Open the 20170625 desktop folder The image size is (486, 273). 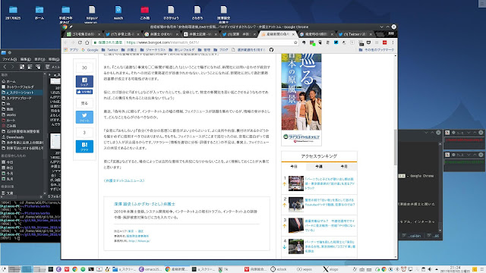(x=13, y=13)
